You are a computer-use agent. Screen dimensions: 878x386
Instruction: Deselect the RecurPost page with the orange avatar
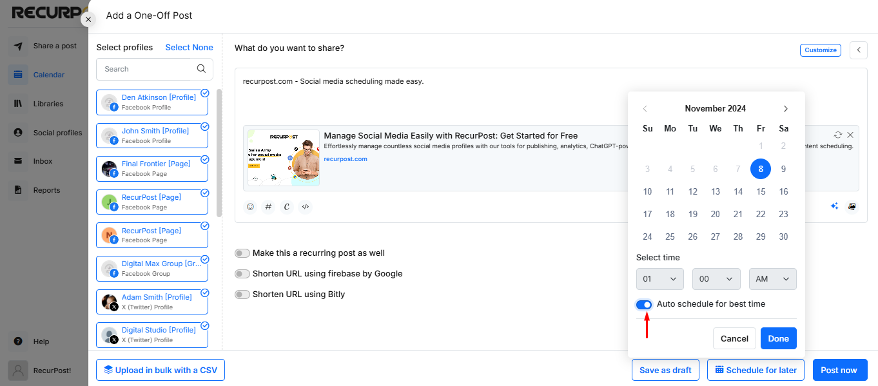pos(152,235)
